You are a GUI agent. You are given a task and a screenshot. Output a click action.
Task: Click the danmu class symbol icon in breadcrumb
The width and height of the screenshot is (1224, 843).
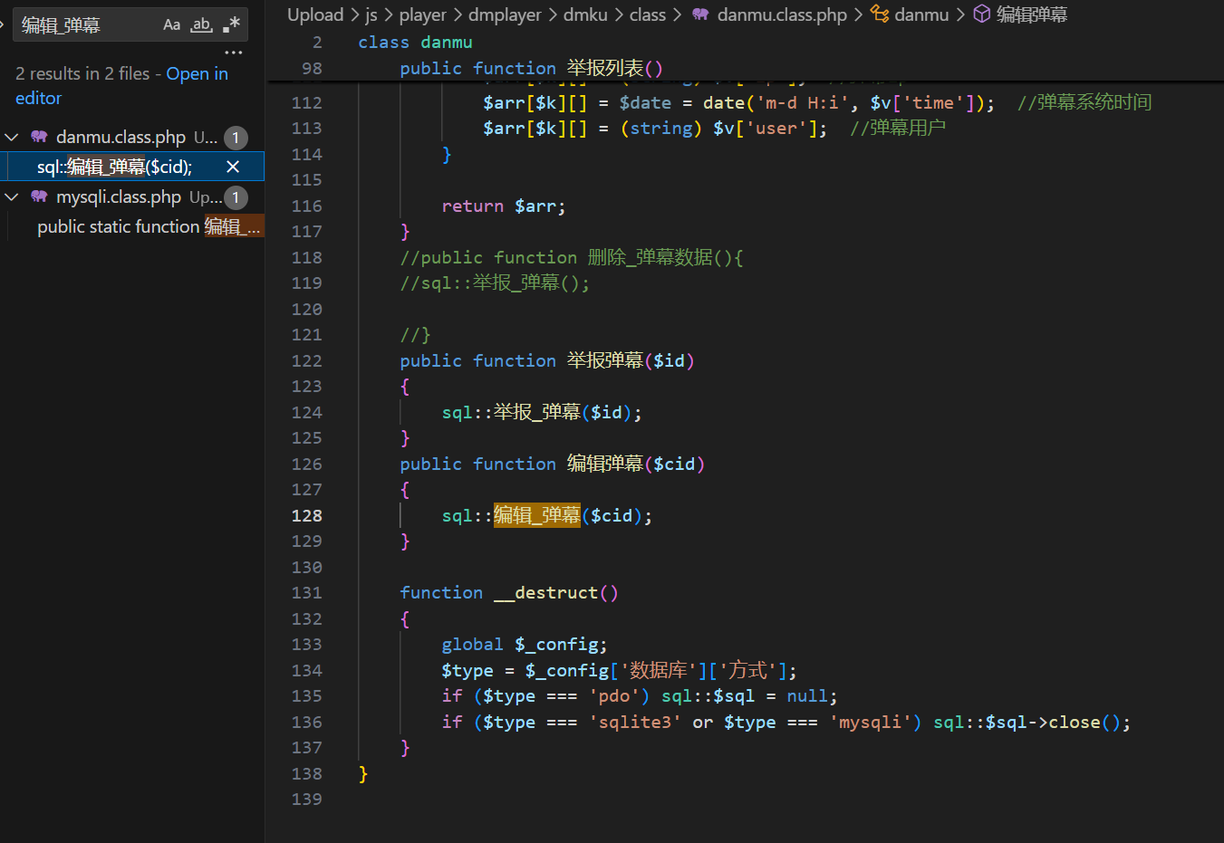(879, 14)
